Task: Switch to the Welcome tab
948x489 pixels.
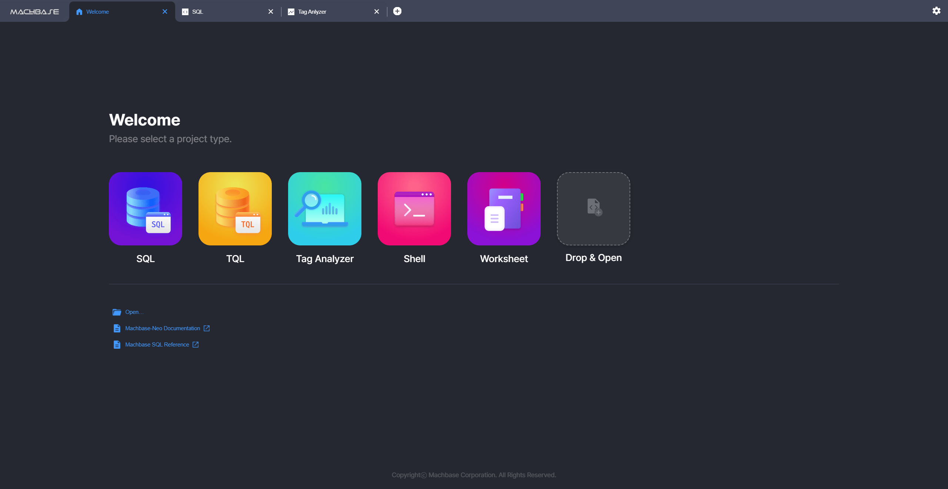Action: [x=122, y=11]
